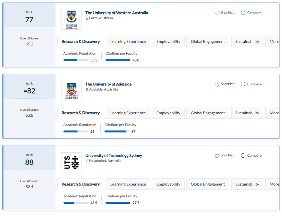Show Sustainability tab for University of Adelaide
The height and width of the screenshot is (216, 282).
click(x=247, y=113)
